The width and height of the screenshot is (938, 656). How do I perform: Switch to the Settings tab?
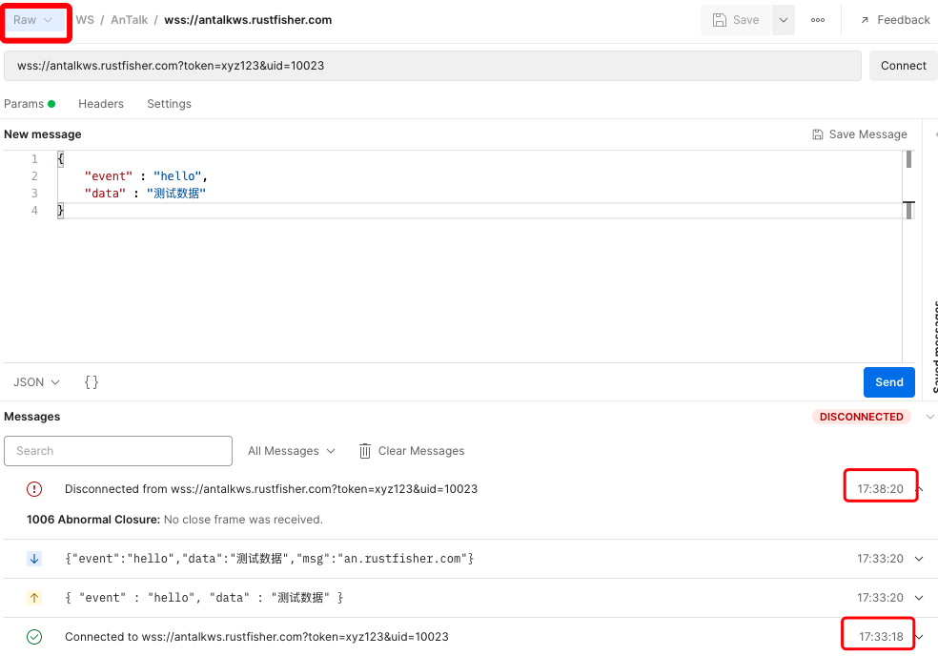point(169,104)
